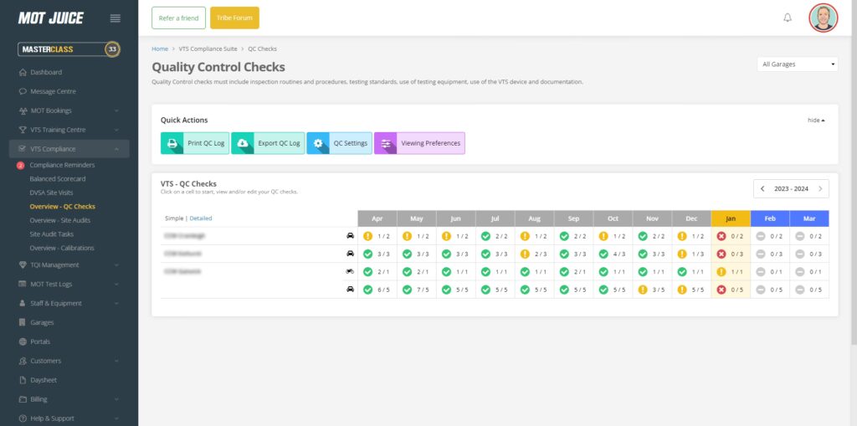The width and height of the screenshot is (857, 426).
Task: Click the Refer a friend button
Action: pos(178,18)
